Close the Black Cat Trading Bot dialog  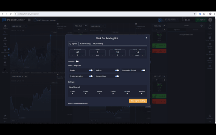point(146,38)
